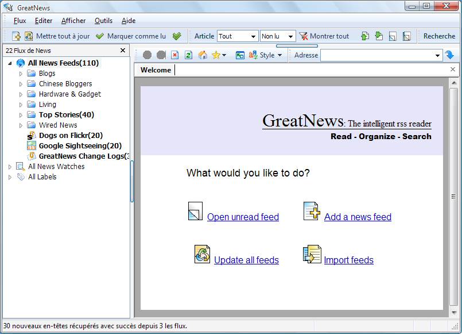Open the Afficher menu

pyautogui.click(x=73, y=21)
